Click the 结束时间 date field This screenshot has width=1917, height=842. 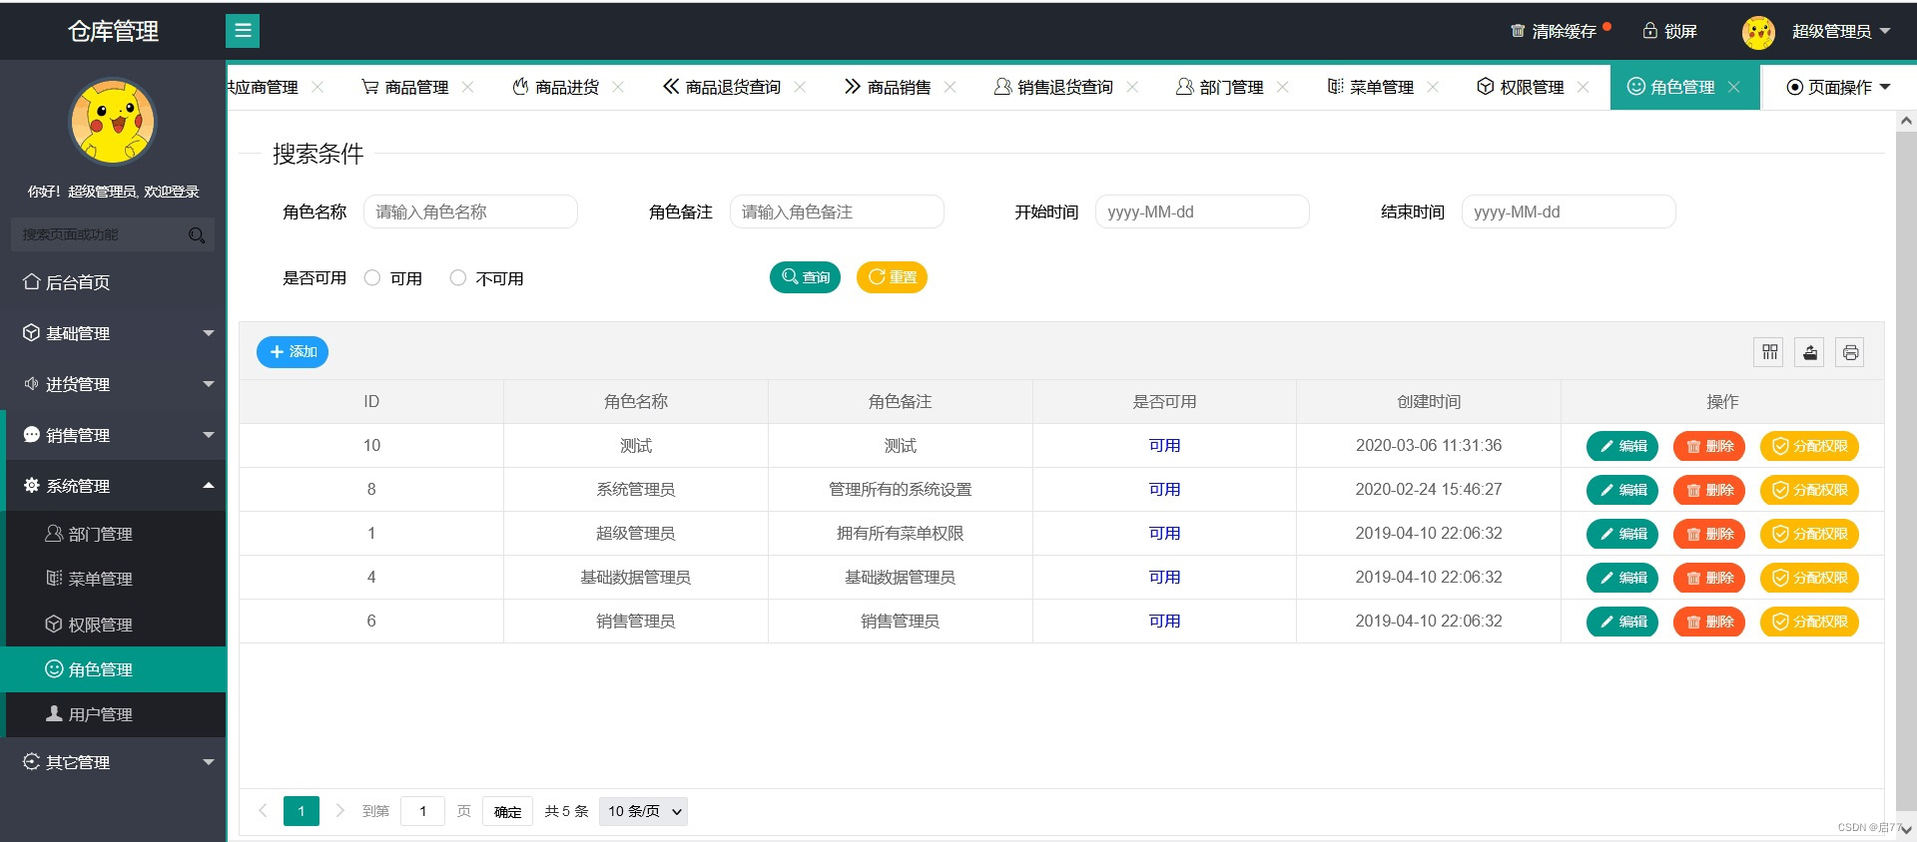point(1569,211)
